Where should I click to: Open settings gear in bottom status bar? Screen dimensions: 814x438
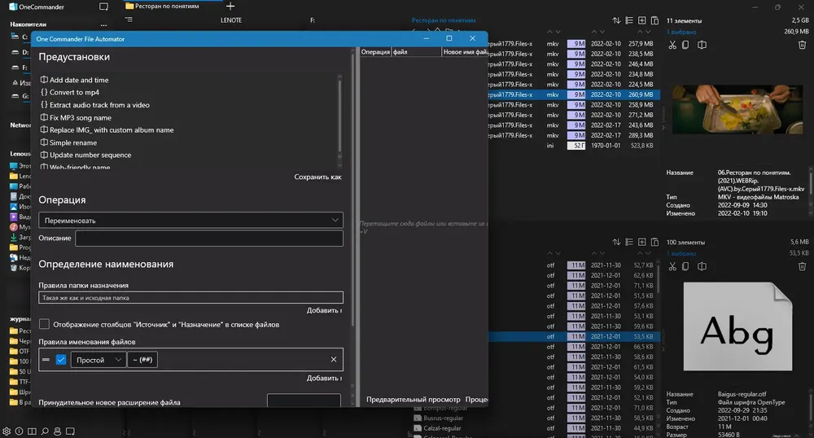point(7,431)
